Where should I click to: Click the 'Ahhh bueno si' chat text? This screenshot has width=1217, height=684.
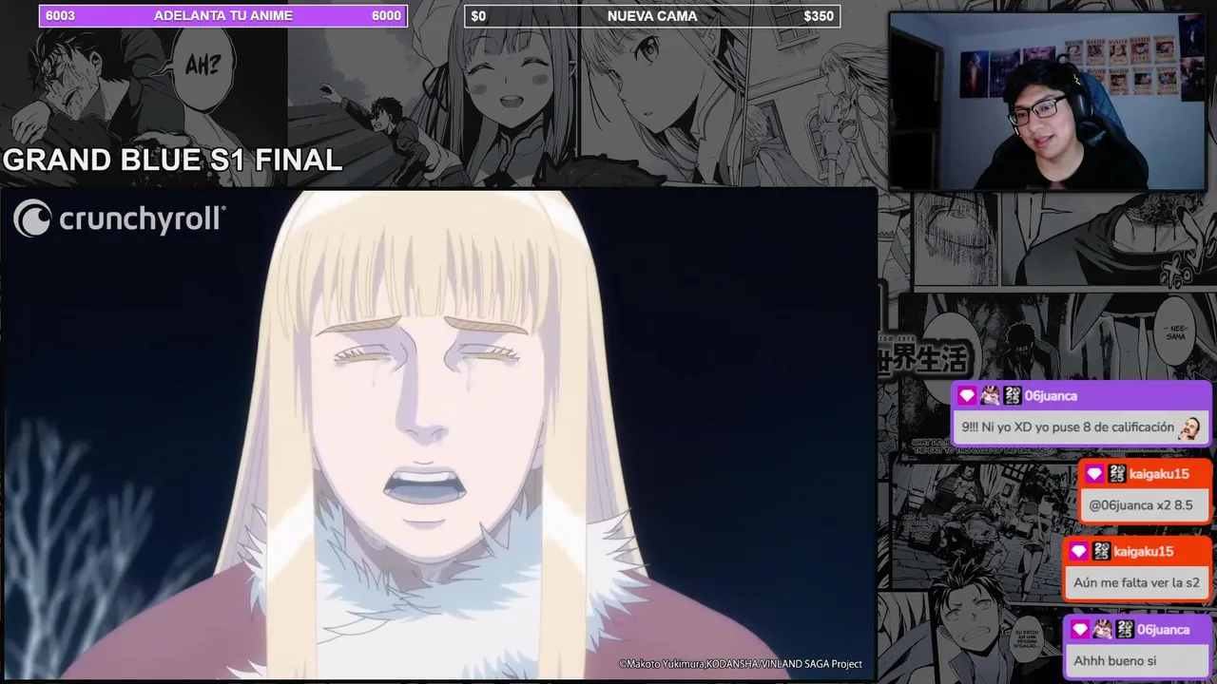pyautogui.click(x=1114, y=661)
